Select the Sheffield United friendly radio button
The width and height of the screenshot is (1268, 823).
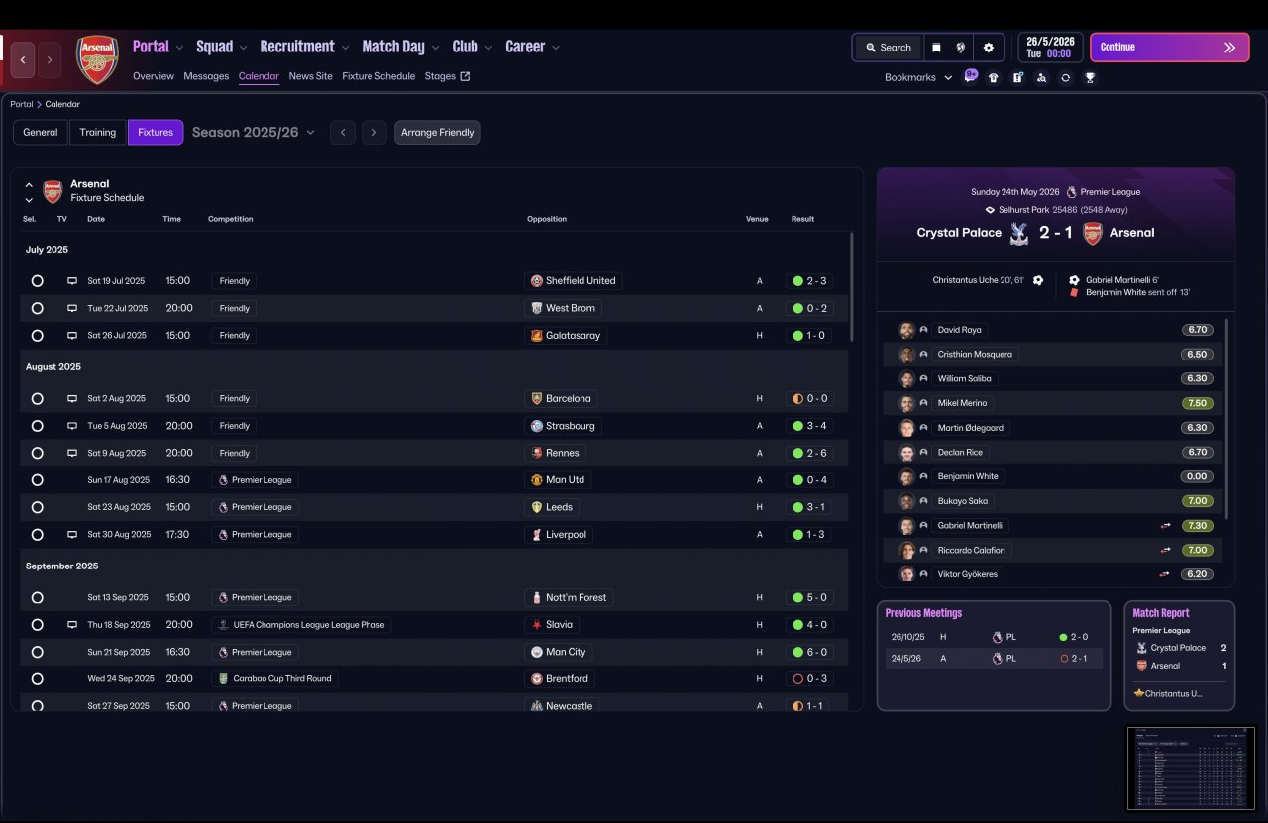[37, 281]
